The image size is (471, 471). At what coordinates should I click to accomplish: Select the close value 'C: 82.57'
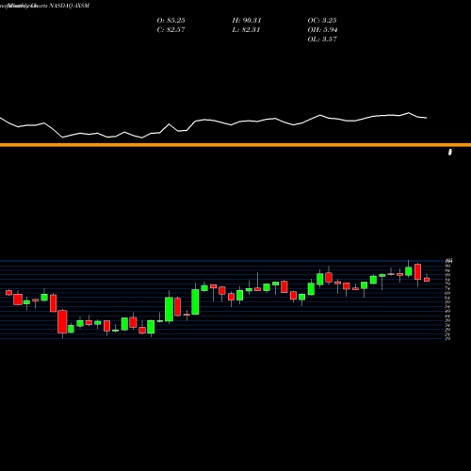point(171,30)
